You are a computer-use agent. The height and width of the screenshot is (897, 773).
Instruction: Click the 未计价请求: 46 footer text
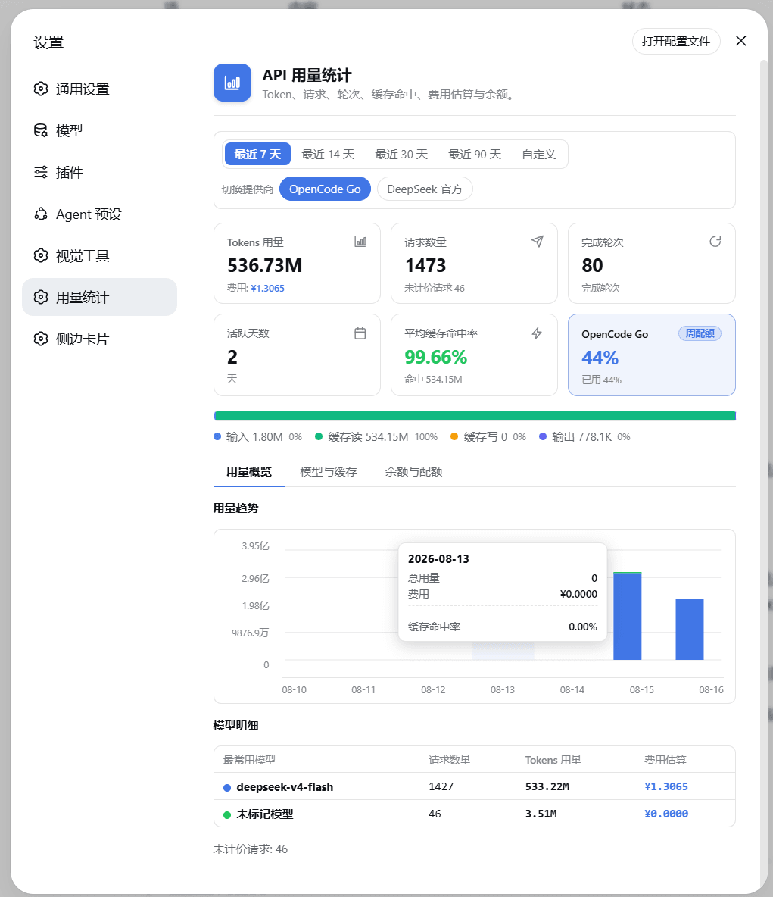tap(251, 849)
